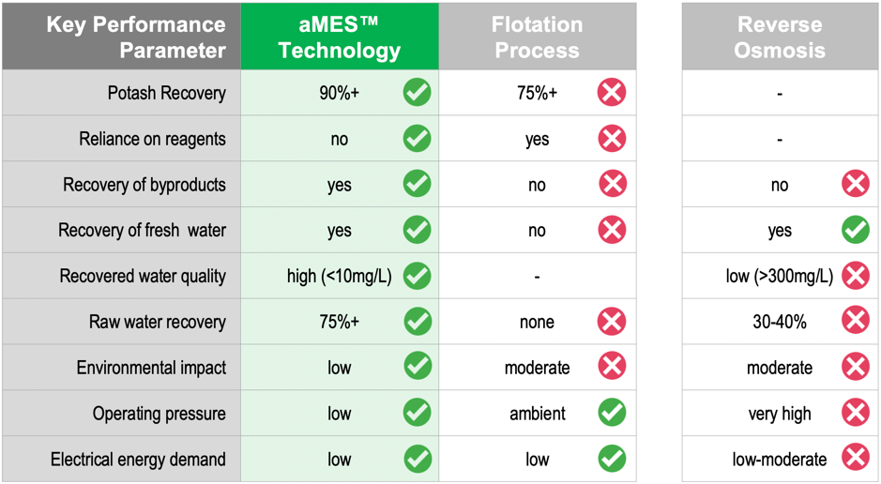Select the aMES Technology column header

[x=340, y=37]
